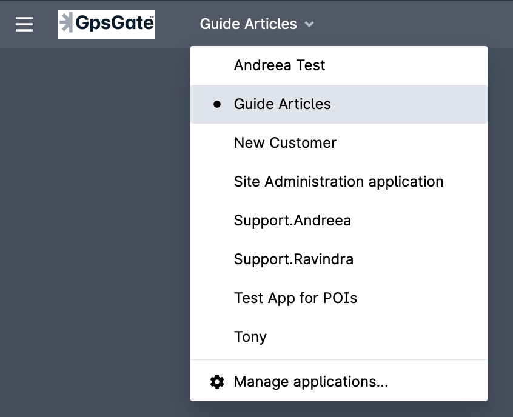Select Andreea Test application
513x417 pixels.
click(x=280, y=65)
